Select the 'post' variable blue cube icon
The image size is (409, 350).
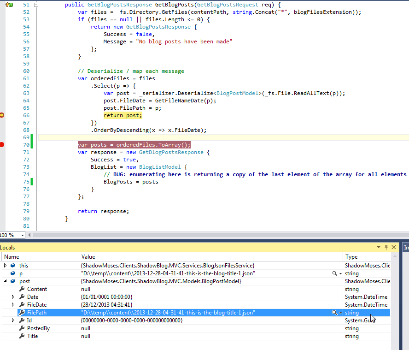pyautogui.click(x=13, y=281)
